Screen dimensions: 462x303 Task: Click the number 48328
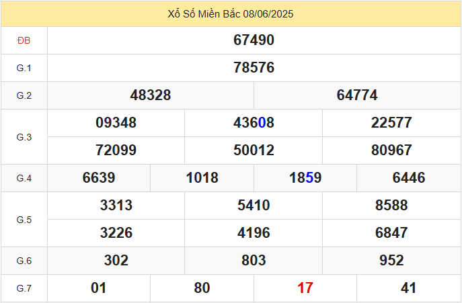(x=150, y=95)
